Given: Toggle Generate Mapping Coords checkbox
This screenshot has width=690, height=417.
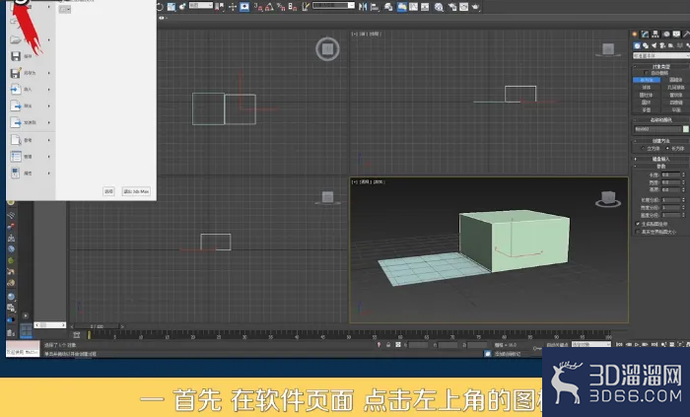Looking at the screenshot, I should [x=638, y=224].
